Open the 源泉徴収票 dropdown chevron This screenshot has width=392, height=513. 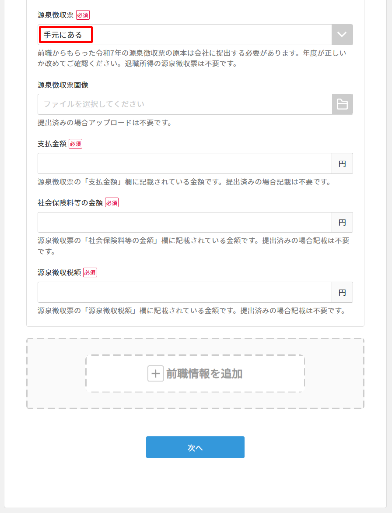pyautogui.click(x=342, y=34)
